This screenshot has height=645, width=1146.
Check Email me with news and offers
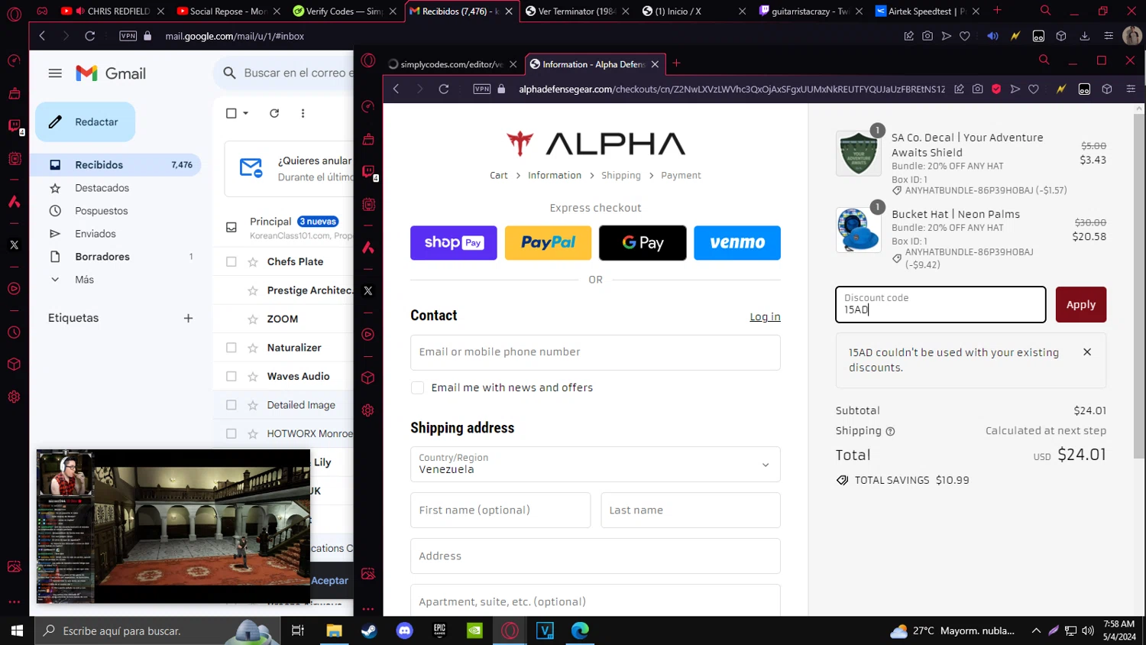tap(417, 387)
